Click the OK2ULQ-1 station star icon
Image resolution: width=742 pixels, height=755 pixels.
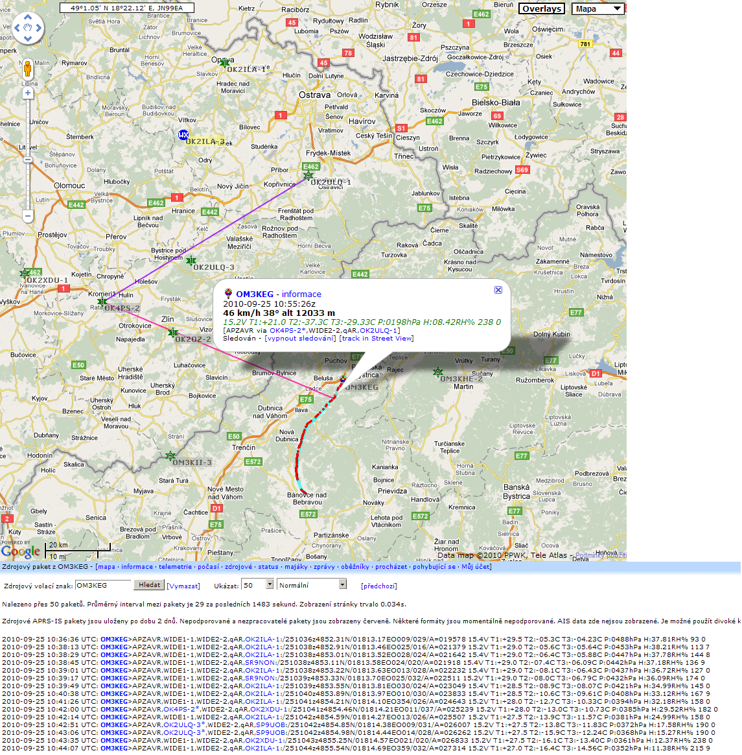tap(308, 176)
